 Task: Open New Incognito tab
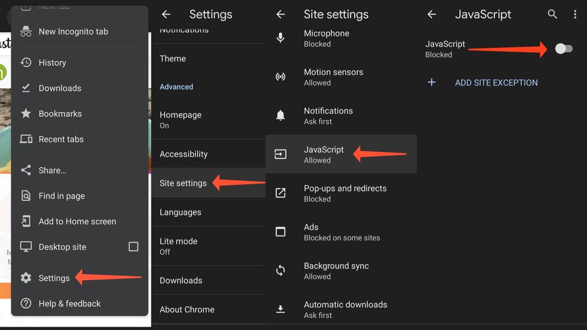(73, 32)
